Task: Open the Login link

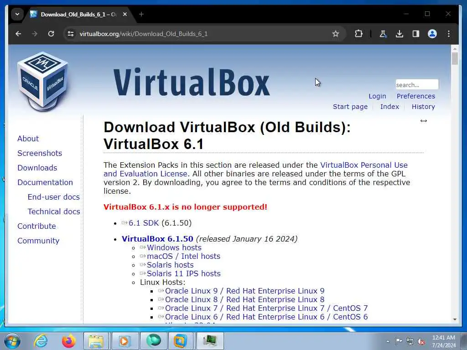Action: tap(377, 96)
